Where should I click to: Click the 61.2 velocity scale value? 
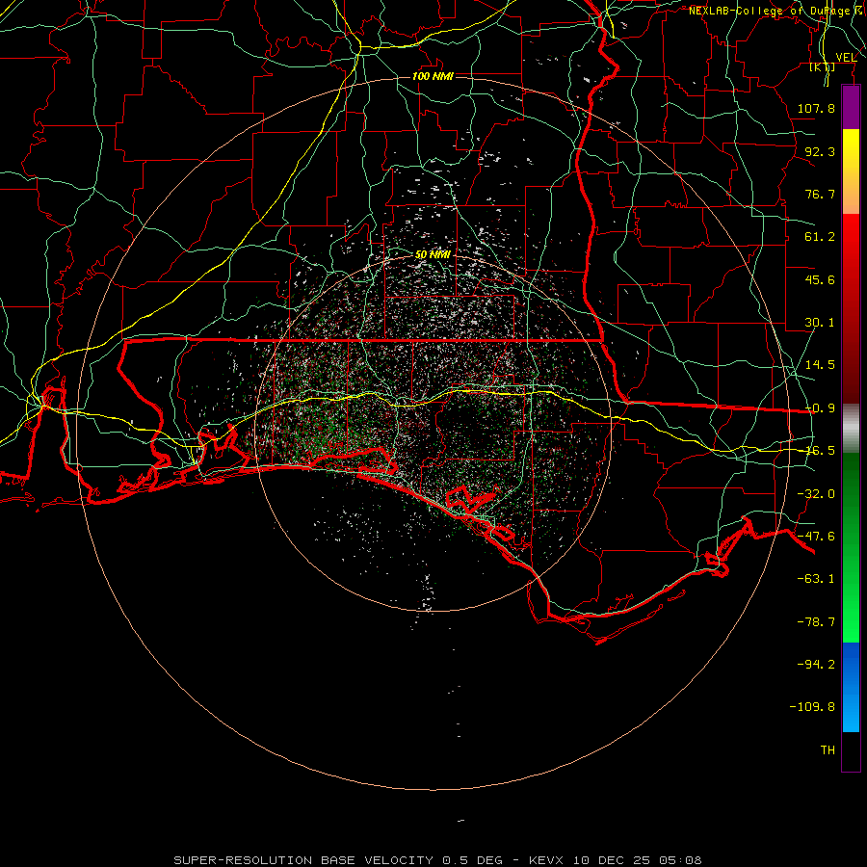(820, 237)
